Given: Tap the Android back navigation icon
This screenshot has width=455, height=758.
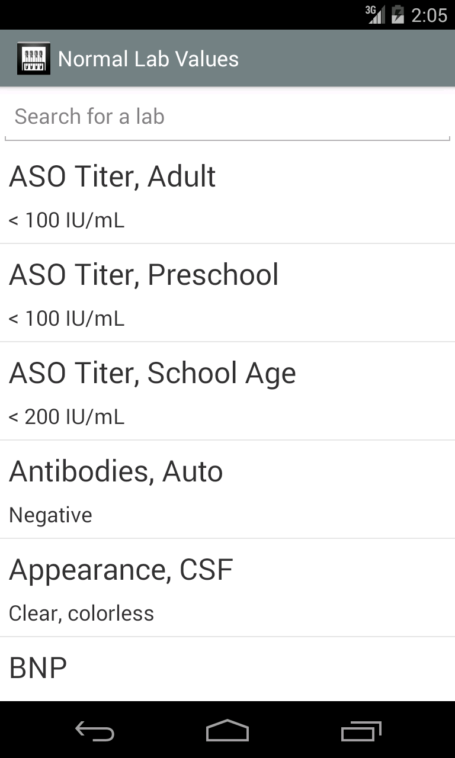Looking at the screenshot, I should (x=95, y=732).
